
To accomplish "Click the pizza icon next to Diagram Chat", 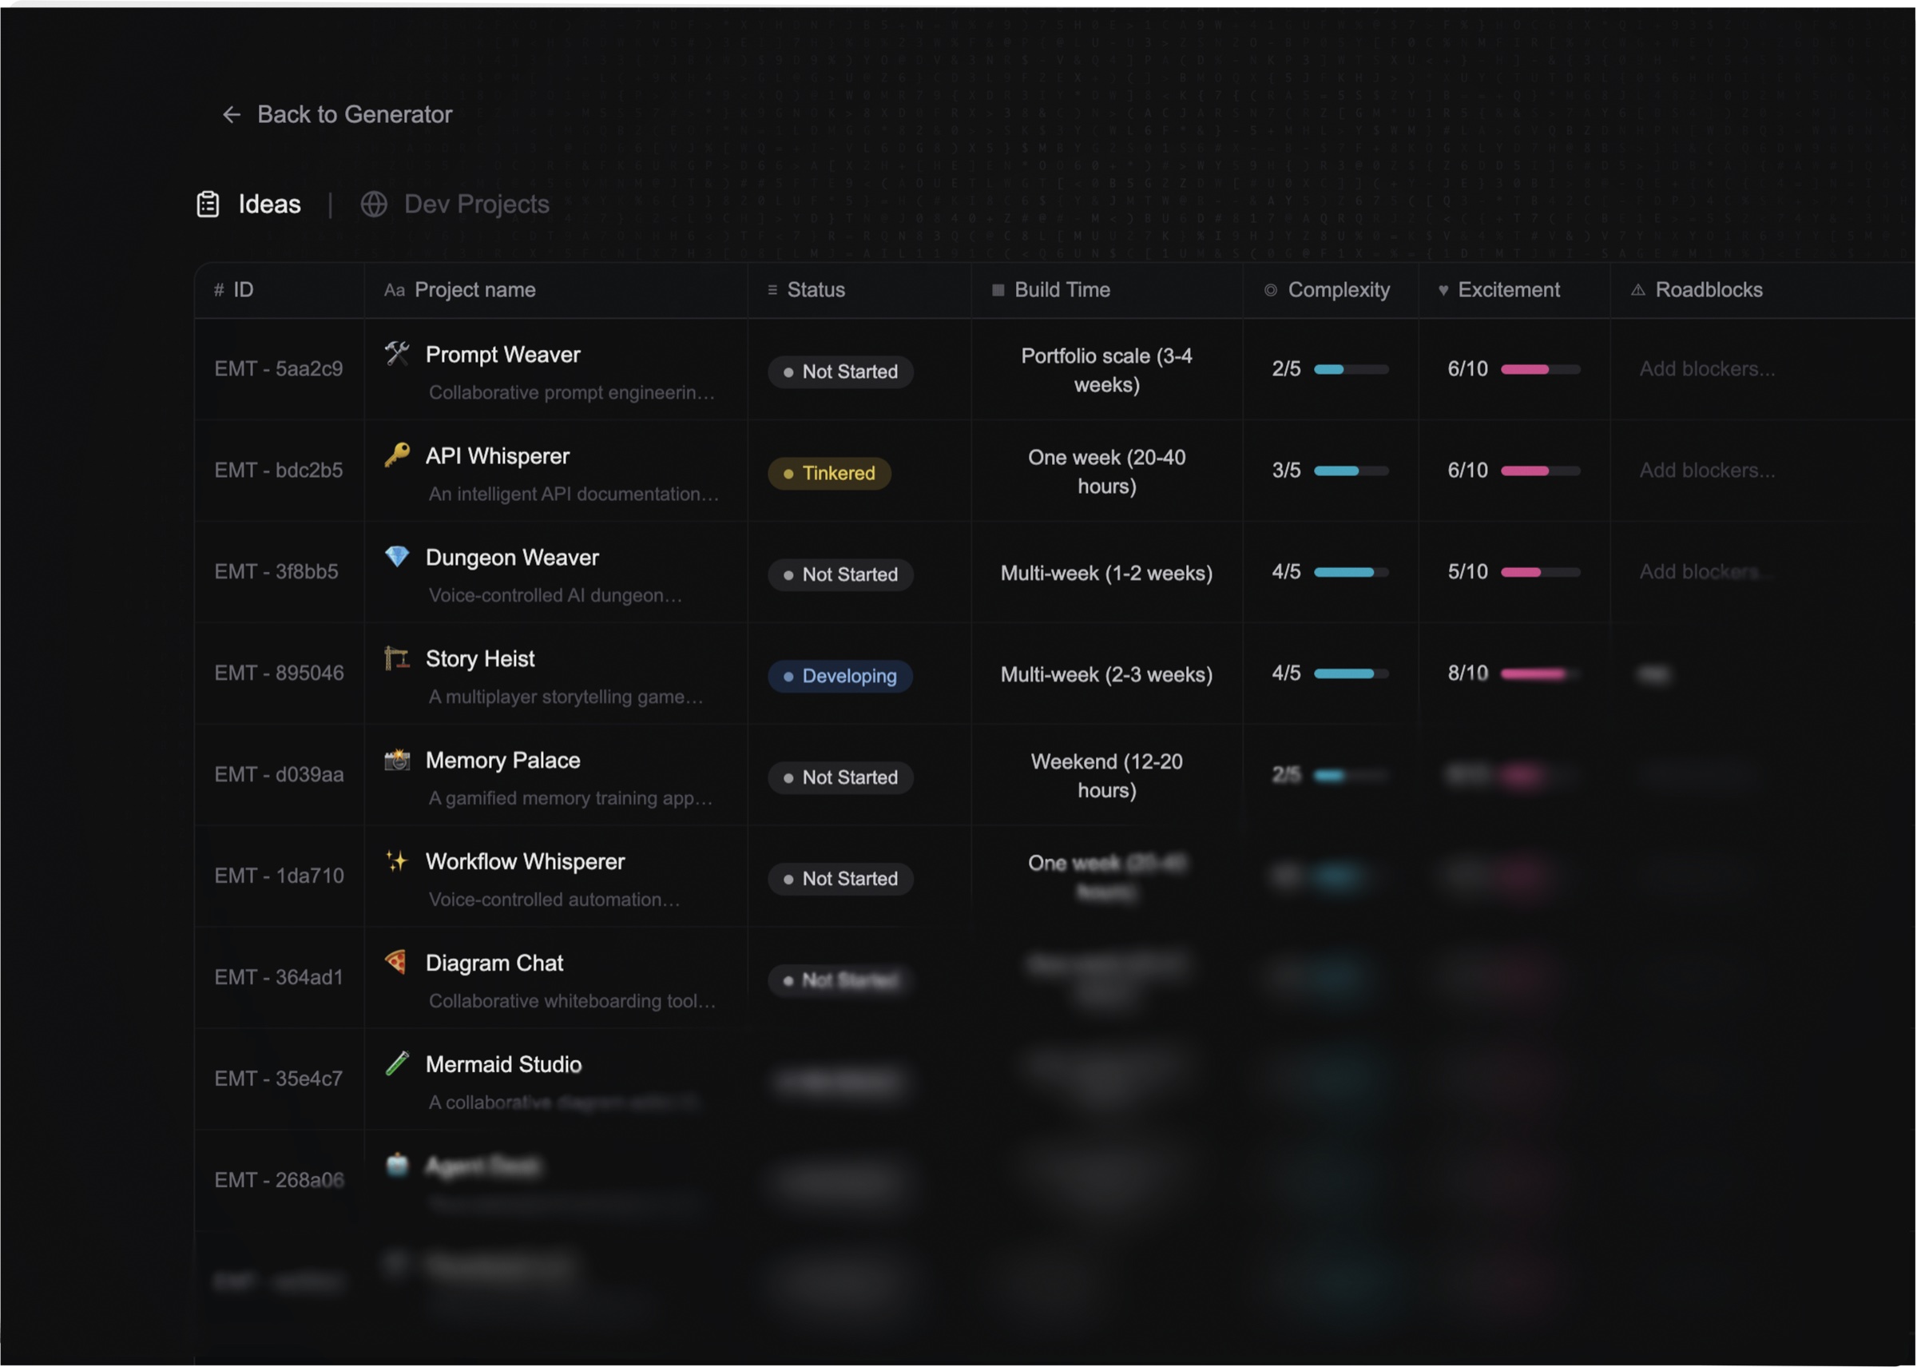I will pos(396,961).
